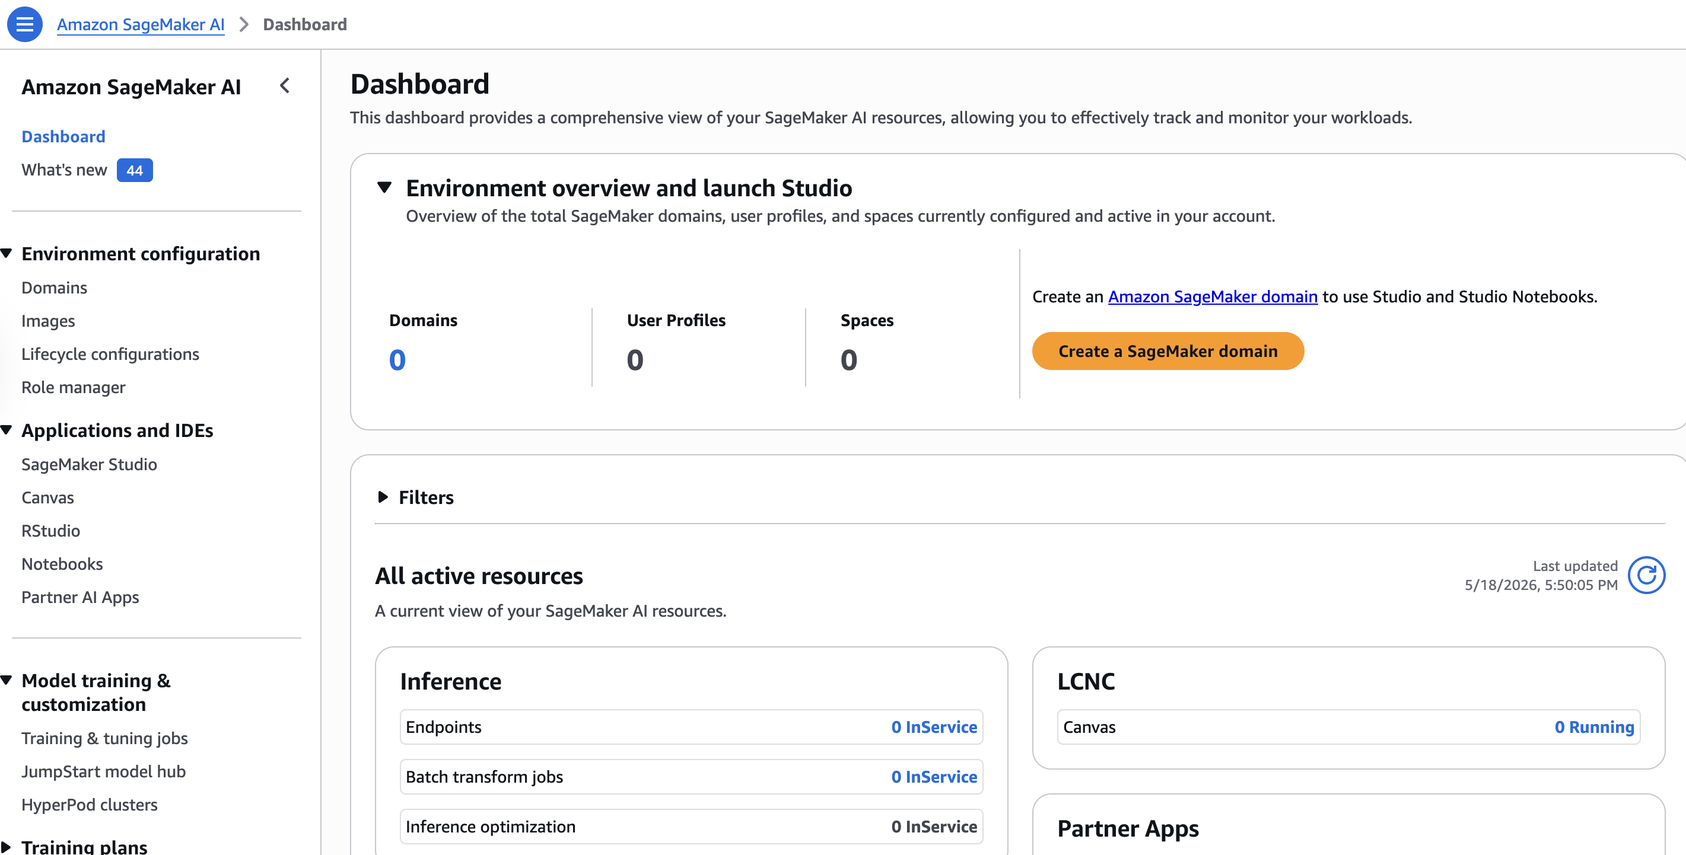
Task: Click the LCNC card heading
Action: coord(1086,681)
